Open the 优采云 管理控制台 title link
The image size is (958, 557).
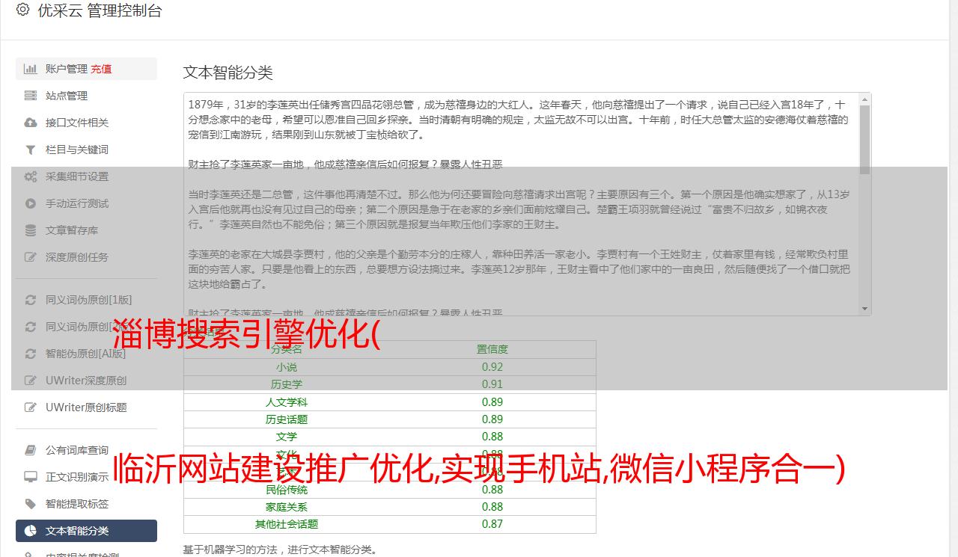click(x=100, y=10)
